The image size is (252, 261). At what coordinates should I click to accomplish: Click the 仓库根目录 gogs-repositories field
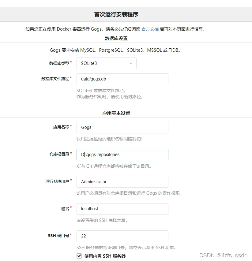(122, 155)
